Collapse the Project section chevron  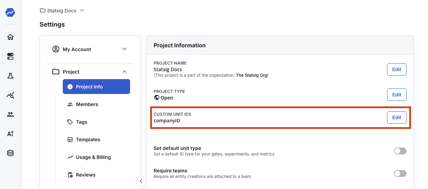[x=125, y=72]
